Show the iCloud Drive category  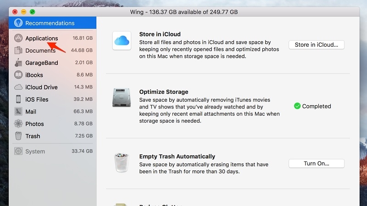(x=53, y=87)
